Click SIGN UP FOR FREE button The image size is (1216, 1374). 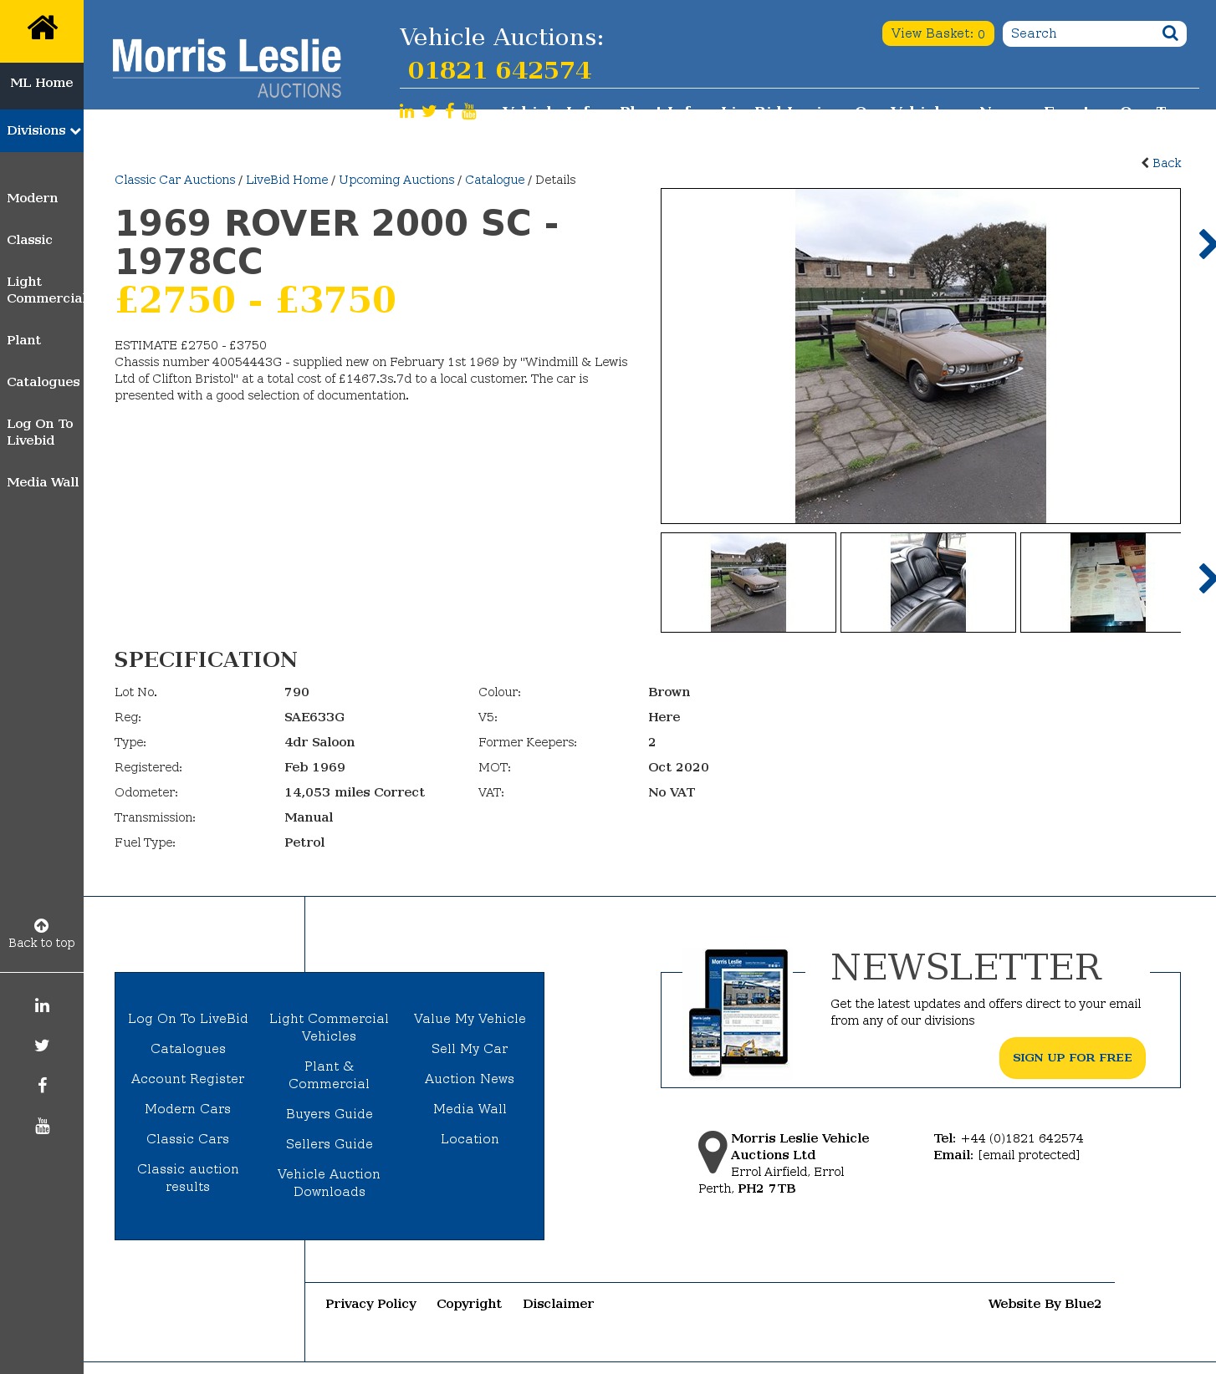pyautogui.click(x=1072, y=1058)
